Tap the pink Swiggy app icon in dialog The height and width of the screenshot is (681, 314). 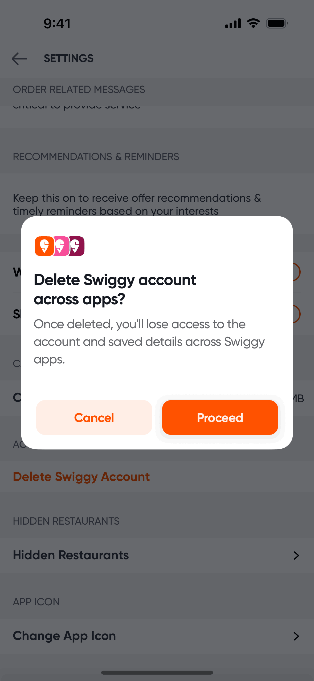coord(61,246)
